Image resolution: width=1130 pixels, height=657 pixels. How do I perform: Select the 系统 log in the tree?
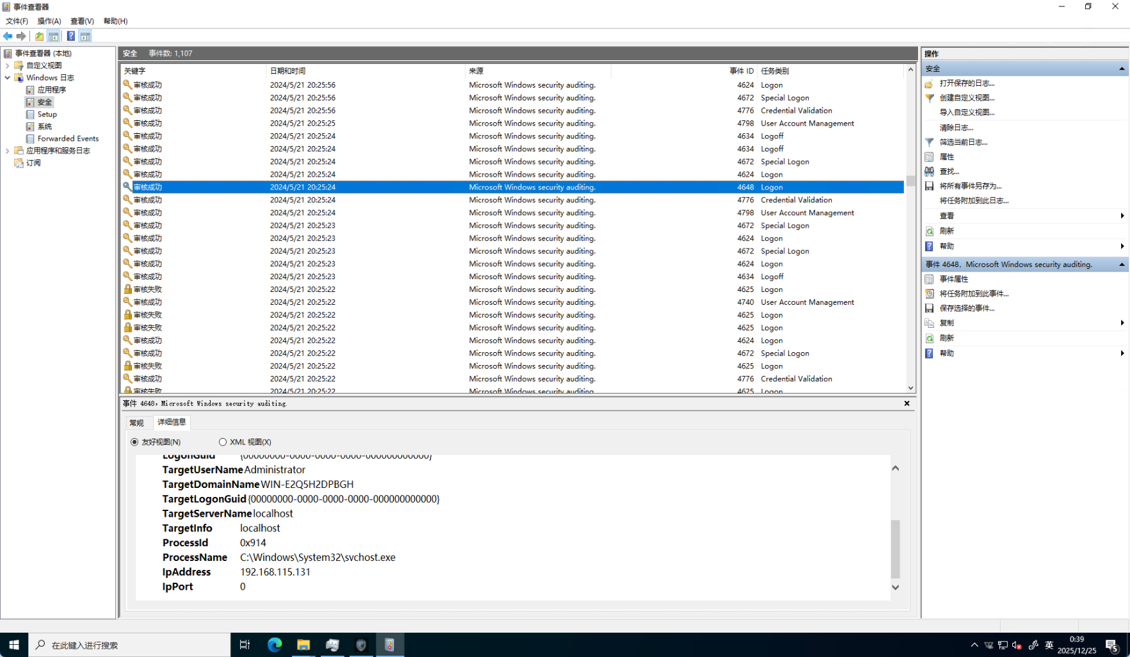click(x=44, y=127)
